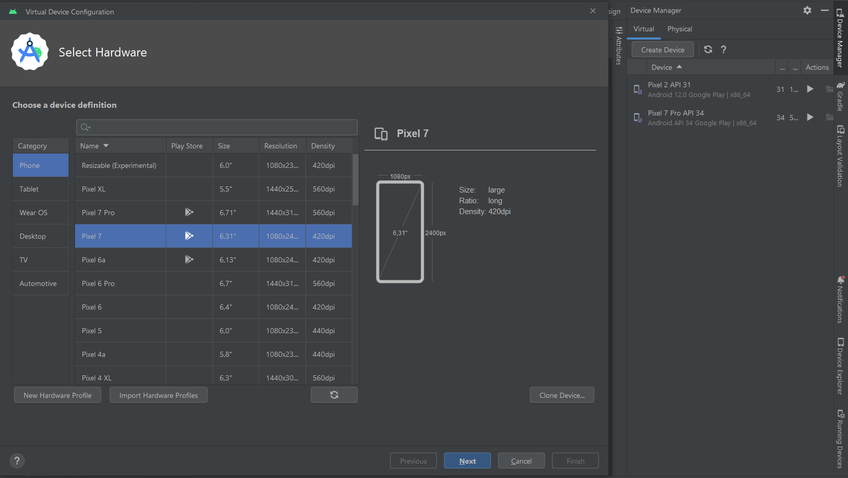Click Play Store column header

click(x=189, y=146)
